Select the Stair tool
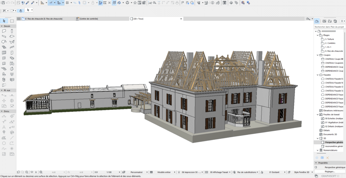The image size is (346, 178). (4, 47)
